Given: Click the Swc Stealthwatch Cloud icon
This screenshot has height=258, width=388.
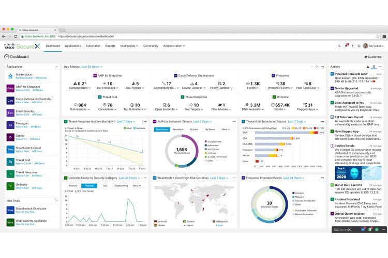Looking at the screenshot, I should click(x=10, y=149).
